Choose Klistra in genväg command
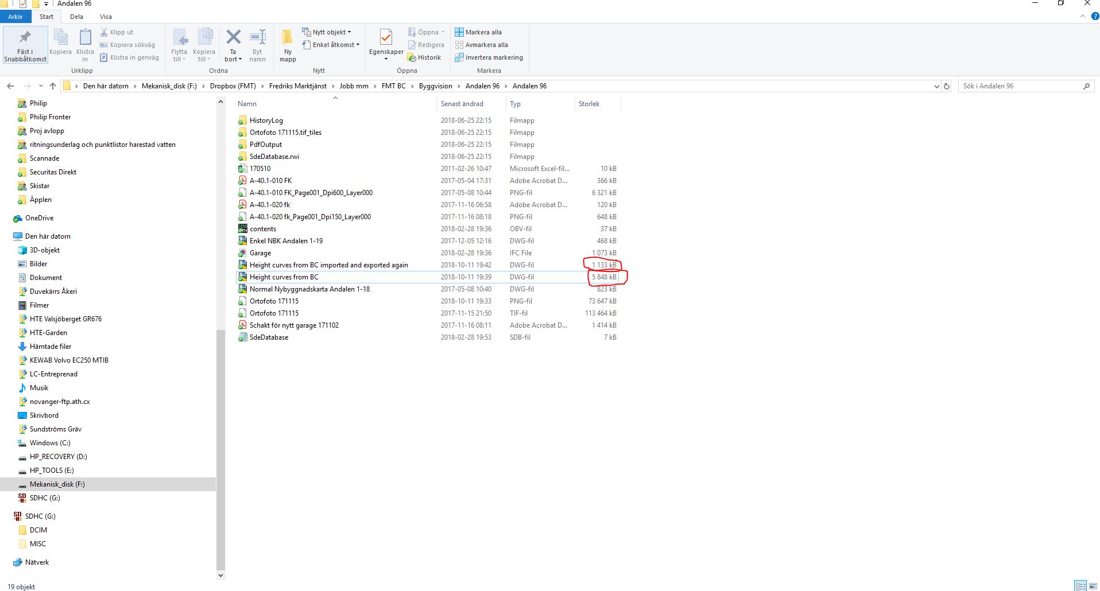The width and height of the screenshot is (1100, 591). click(129, 57)
